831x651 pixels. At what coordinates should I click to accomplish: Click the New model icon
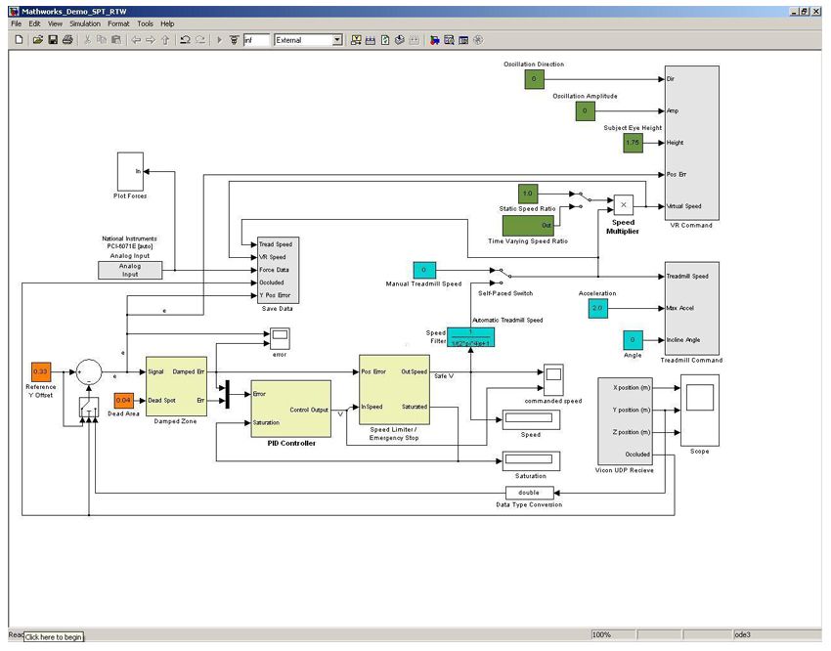(19, 40)
